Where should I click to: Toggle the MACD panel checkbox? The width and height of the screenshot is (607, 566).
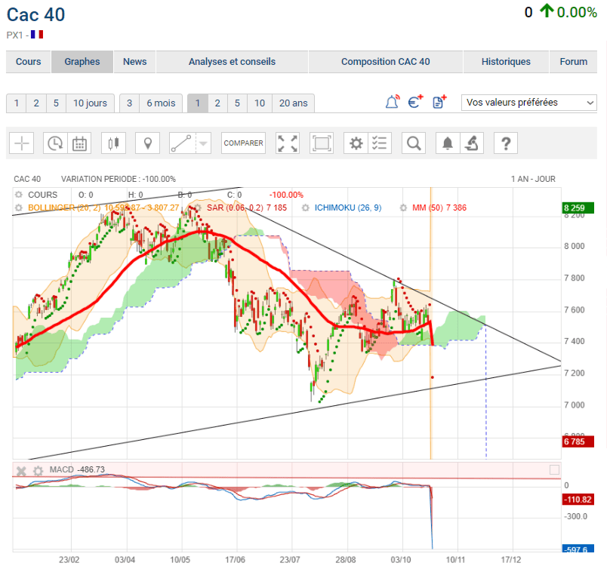[x=554, y=469]
